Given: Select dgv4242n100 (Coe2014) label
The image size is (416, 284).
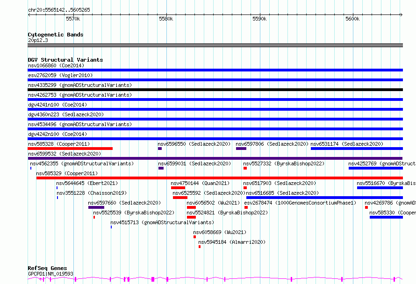Looking at the screenshot, I should point(57,134).
